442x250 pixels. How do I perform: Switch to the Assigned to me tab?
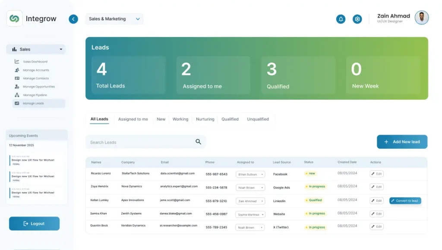coord(133,119)
